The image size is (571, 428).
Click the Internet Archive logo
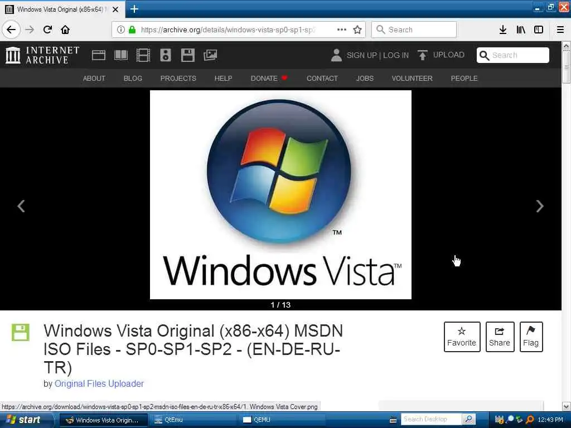tap(42, 55)
